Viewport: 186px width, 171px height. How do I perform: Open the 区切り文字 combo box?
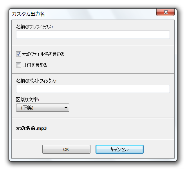pyautogui.click(x=43, y=108)
